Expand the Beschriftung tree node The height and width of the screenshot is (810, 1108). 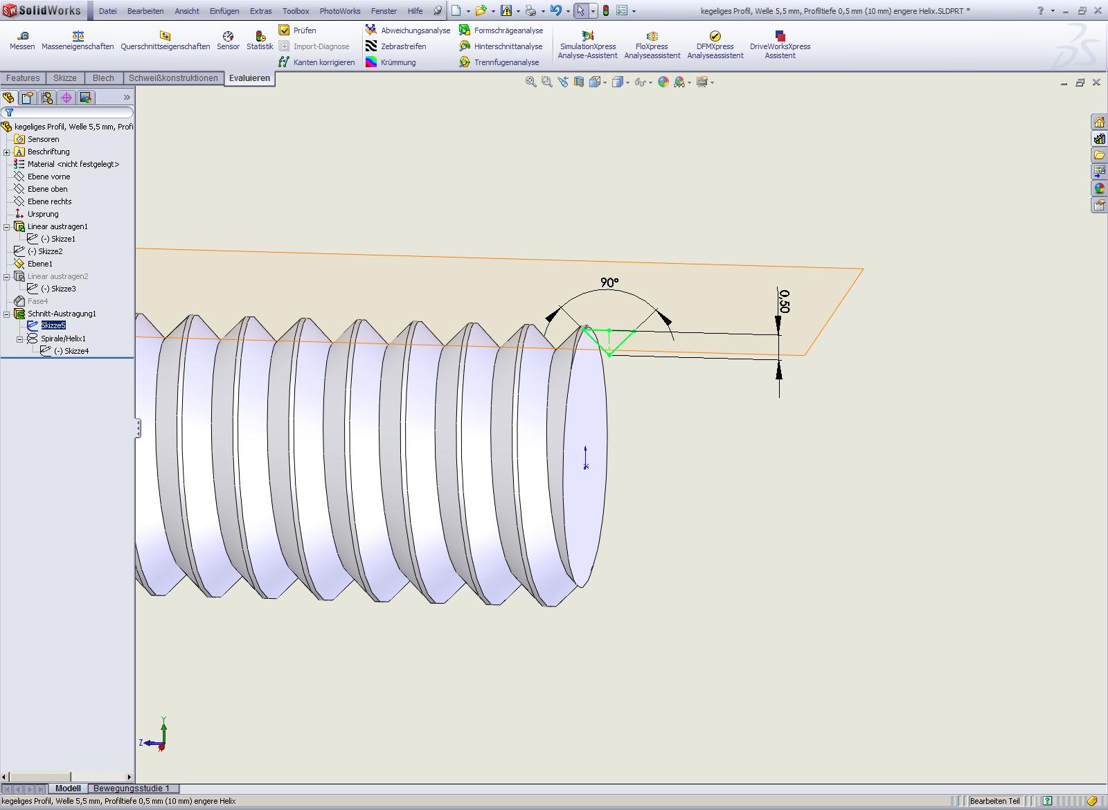pyautogui.click(x=7, y=152)
